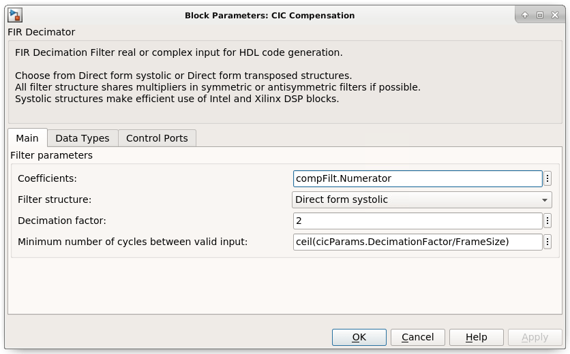Go to the Control Ports tab
The height and width of the screenshot is (354, 570).
click(157, 138)
